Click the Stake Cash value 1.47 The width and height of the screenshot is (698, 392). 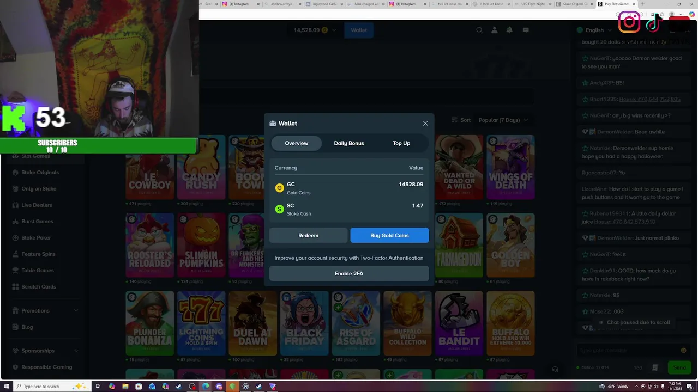click(x=418, y=206)
